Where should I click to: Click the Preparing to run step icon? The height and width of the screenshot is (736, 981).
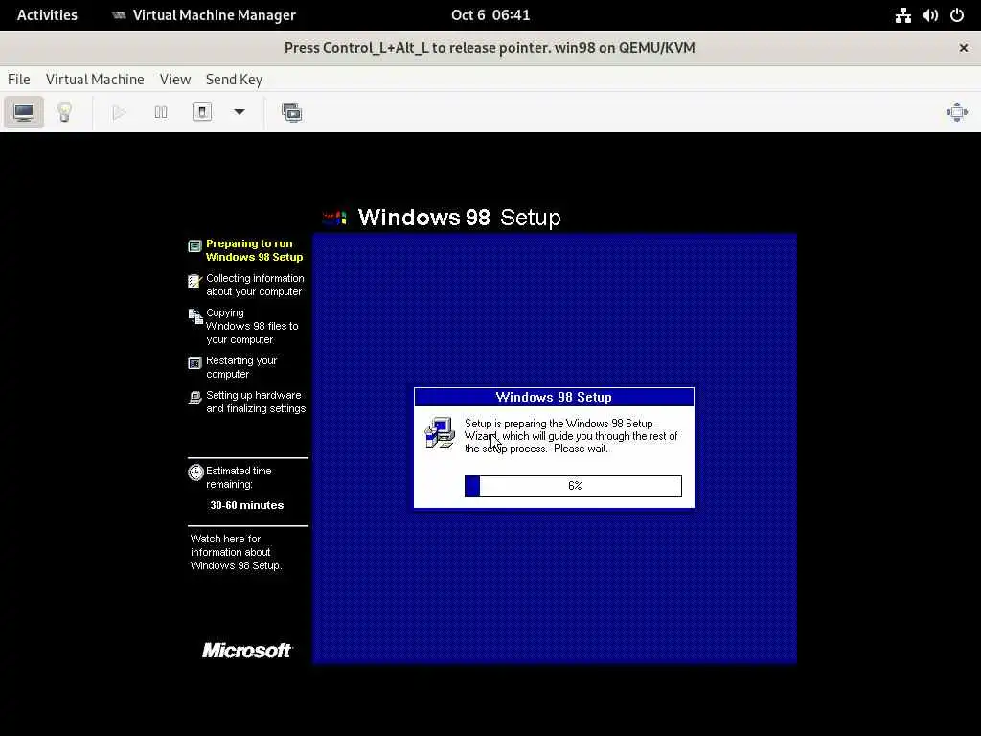click(x=194, y=246)
